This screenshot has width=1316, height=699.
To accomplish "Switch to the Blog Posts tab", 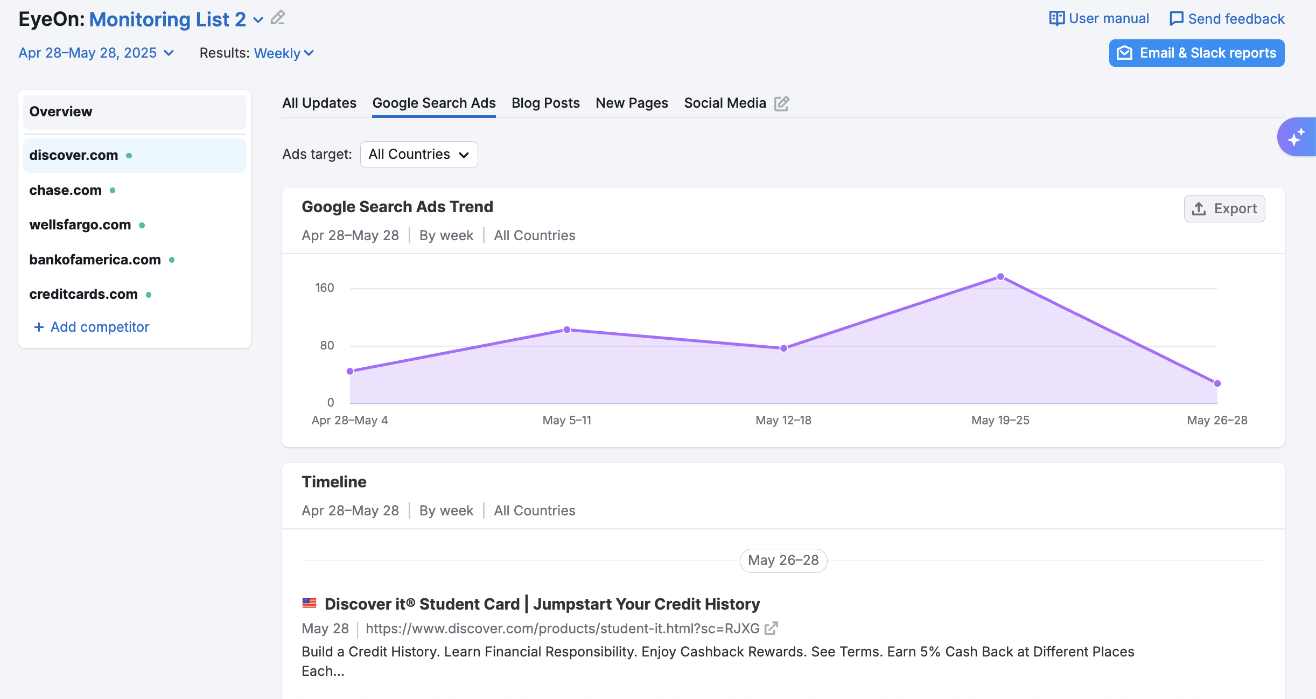I will tap(545, 103).
